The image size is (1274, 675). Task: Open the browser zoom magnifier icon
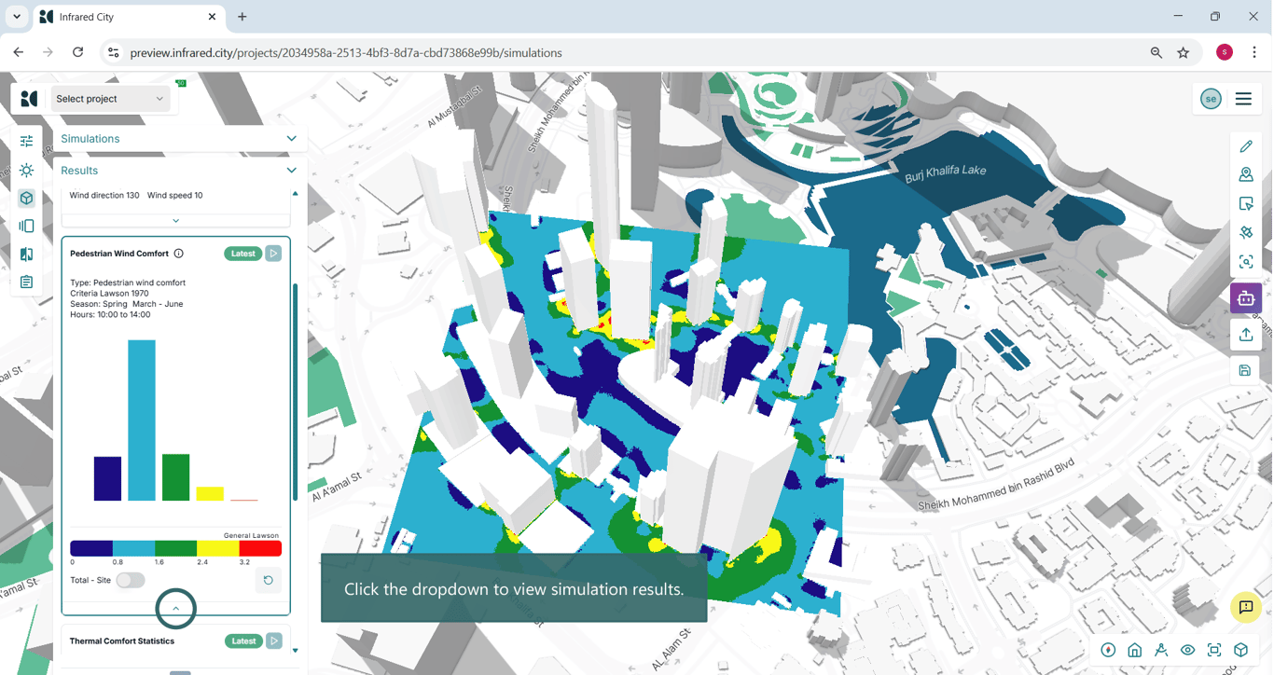click(x=1156, y=53)
